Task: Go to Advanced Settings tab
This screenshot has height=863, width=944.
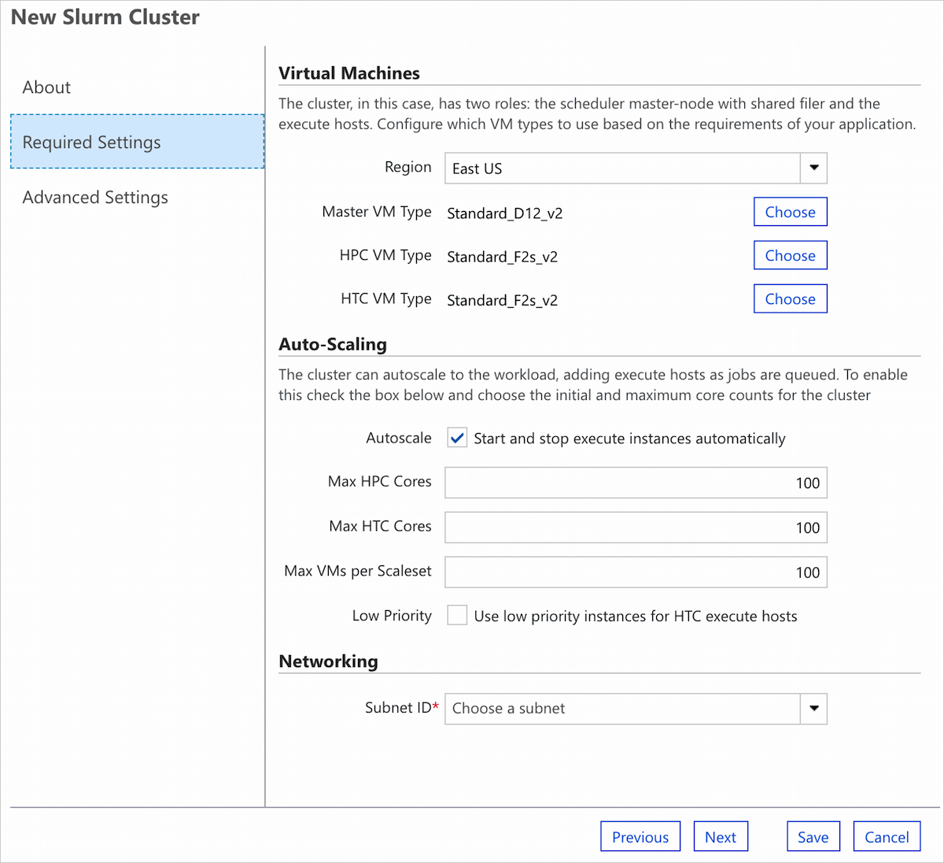Action: 95,198
